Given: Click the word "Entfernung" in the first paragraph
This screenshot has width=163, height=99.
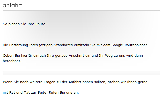Looking at the screenshot, I should [19, 45].
